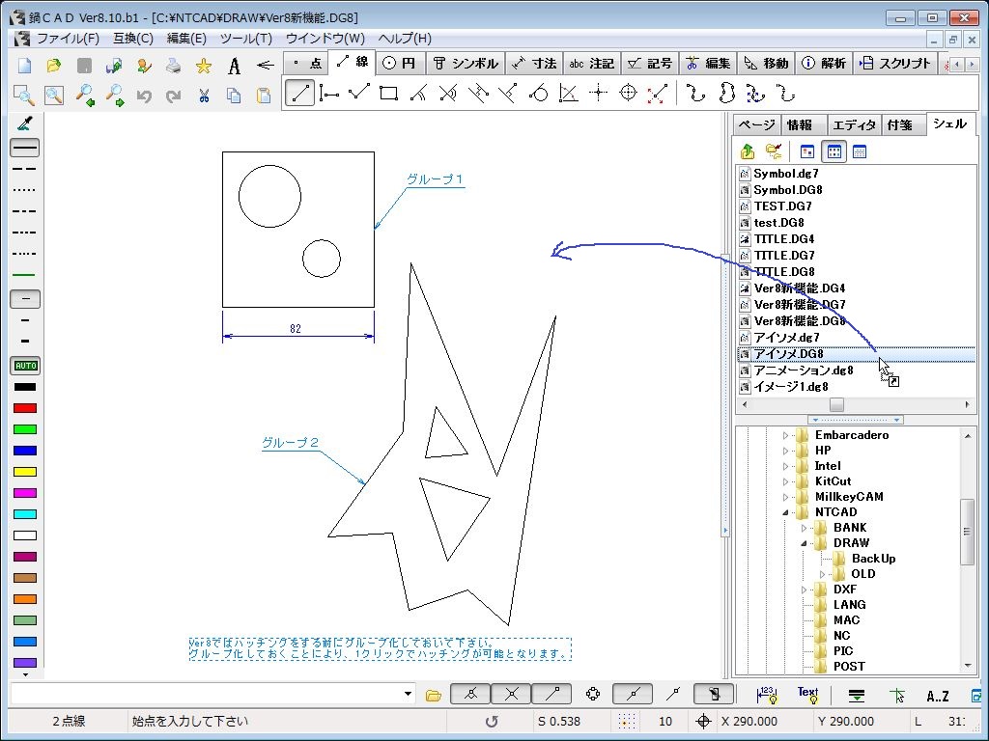
Task: Toggle the on-line snap button
Action: 633,695
